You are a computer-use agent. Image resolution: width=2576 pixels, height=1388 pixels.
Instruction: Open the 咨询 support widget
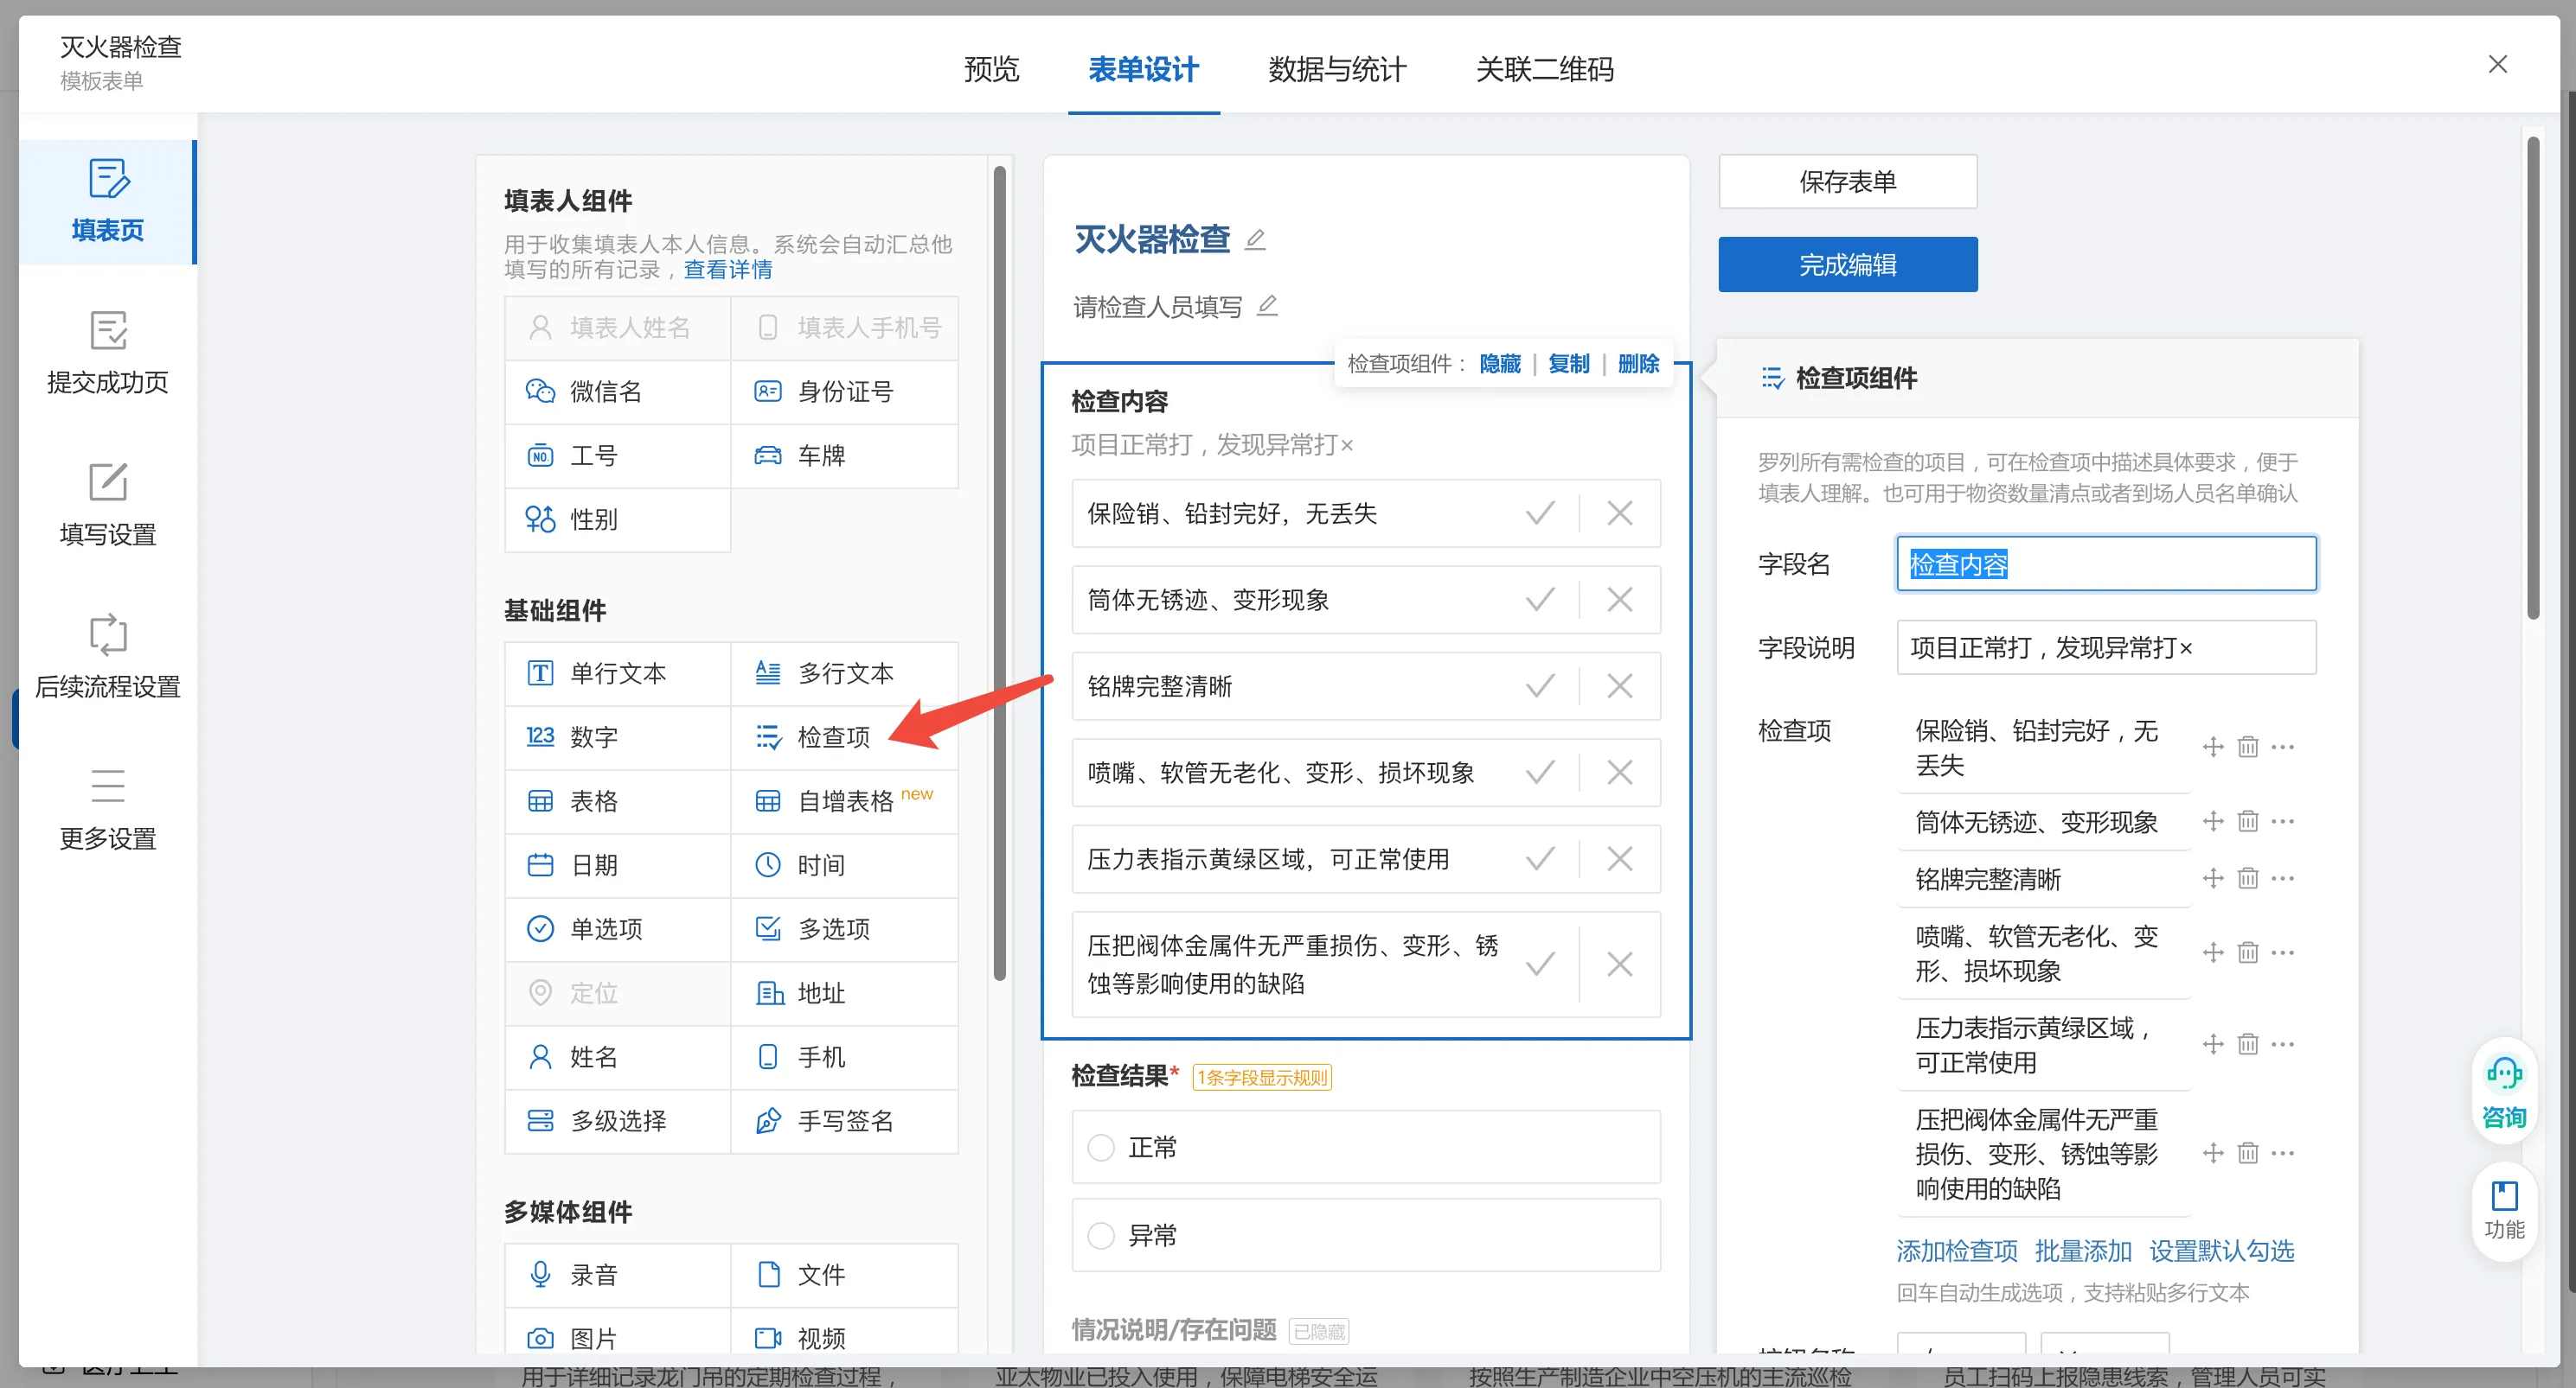(2503, 1092)
